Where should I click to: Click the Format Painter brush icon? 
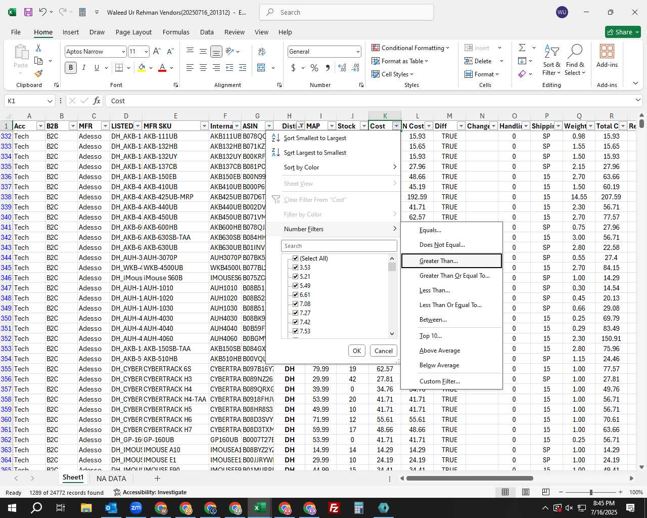[x=38, y=73]
